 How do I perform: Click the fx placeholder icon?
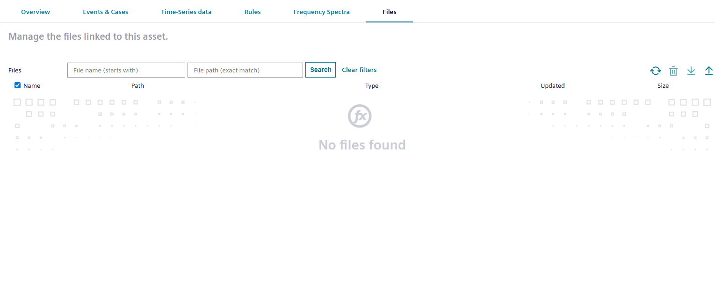point(360,116)
